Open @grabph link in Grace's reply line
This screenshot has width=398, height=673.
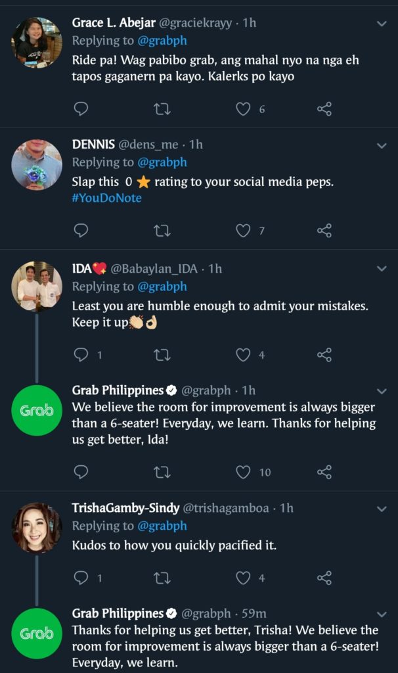pyautogui.click(x=162, y=40)
